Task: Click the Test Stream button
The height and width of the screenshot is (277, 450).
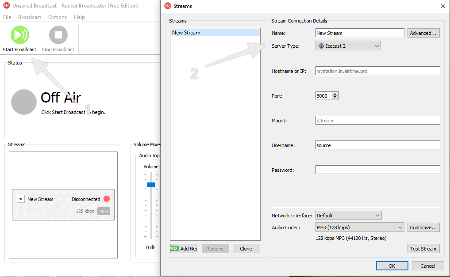Action: [x=423, y=248]
